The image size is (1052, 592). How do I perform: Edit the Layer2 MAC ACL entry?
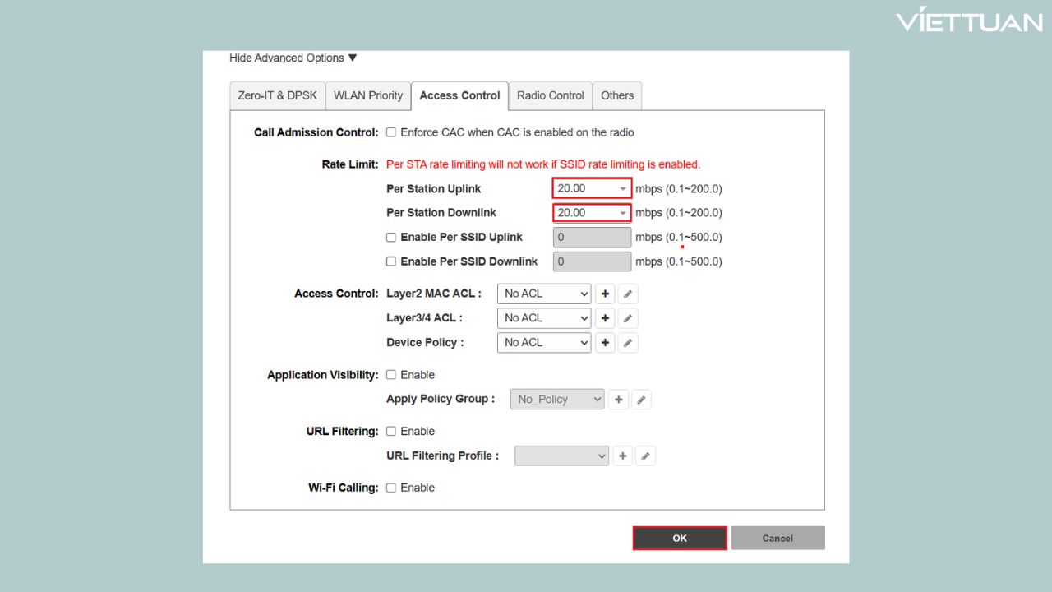click(628, 294)
